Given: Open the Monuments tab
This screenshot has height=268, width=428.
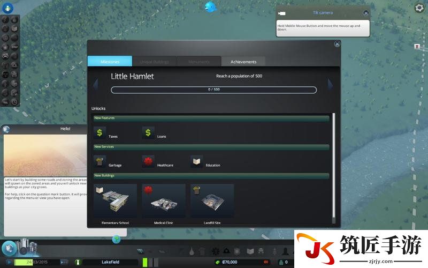Looking at the screenshot, I should click(x=199, y=62).
